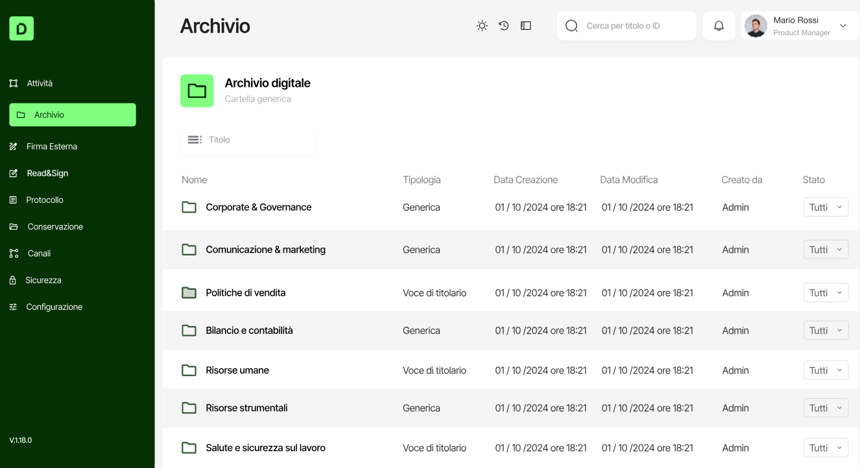
Task: Toggle sidebar panel layout icon
Action: 526,26
